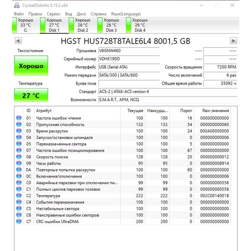Viewport: 251px width, 251px height.
Task: Open the Файл menu
Action: click(x=19, y=14)
